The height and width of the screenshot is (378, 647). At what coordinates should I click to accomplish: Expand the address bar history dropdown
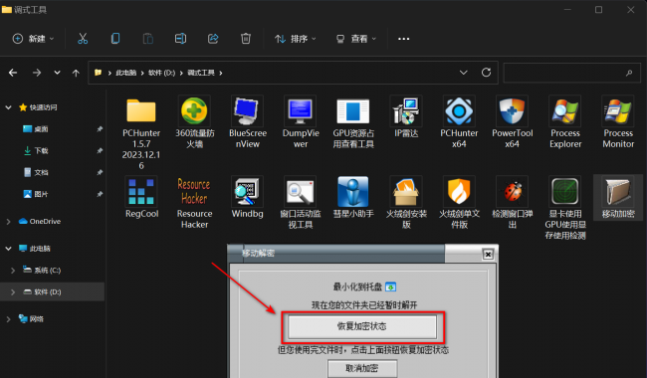(x=464, y=73)
